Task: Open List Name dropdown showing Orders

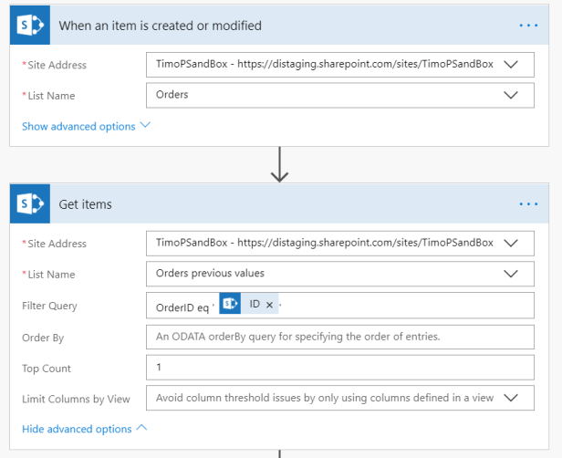Action: (511, 96)
